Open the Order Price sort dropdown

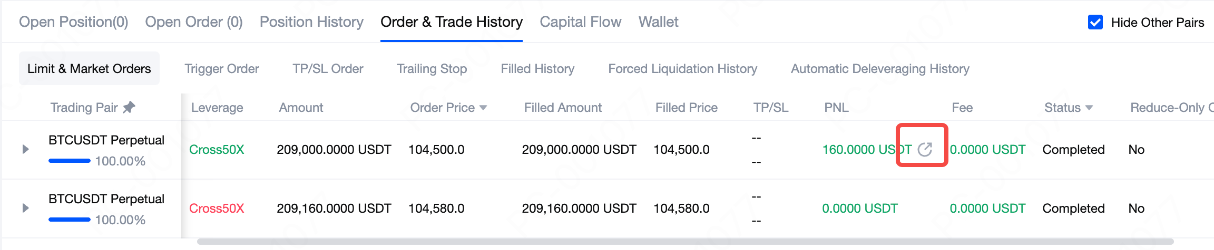pos(483,108)
